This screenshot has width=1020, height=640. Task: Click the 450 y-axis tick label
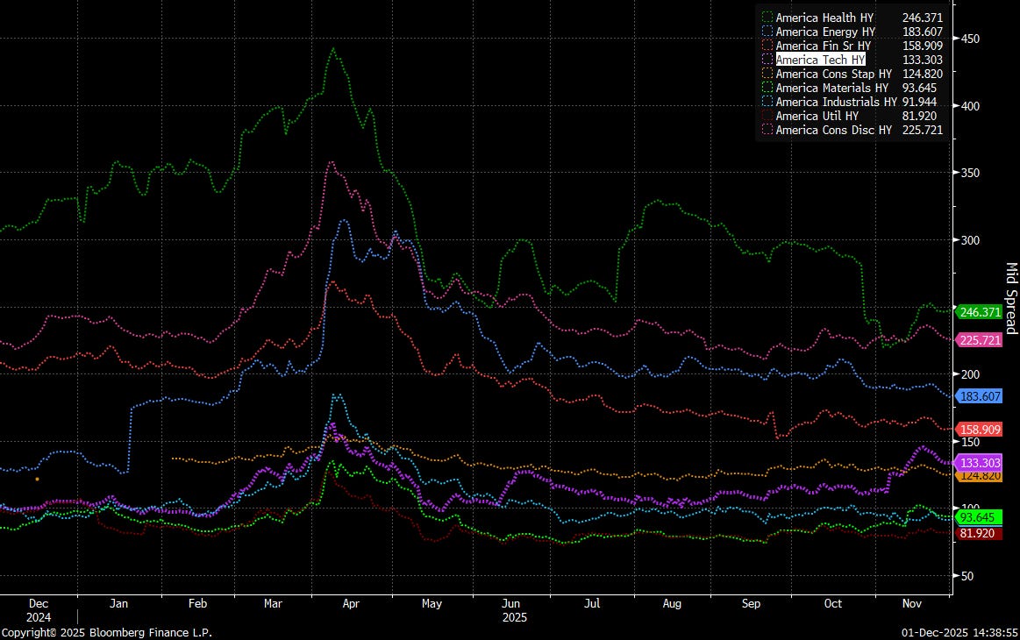tap(970, 39)
